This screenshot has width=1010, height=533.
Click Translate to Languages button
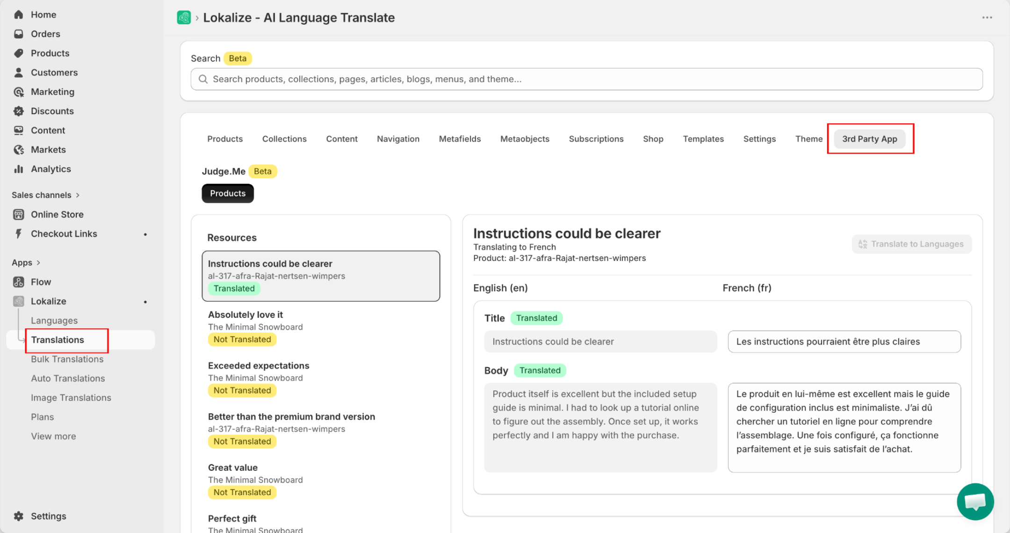coord(911,244)
